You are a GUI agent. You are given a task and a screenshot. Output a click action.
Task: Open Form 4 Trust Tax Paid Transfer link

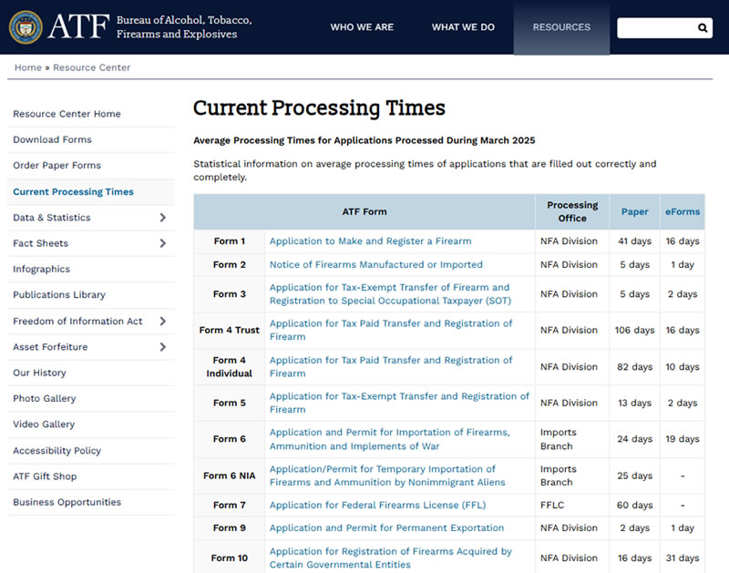tap(391, 330)
